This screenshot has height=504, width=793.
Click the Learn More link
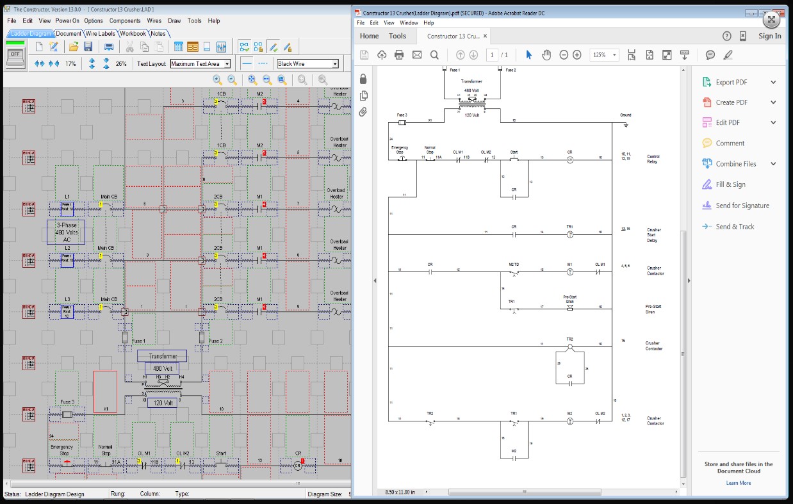coord(739,483)
